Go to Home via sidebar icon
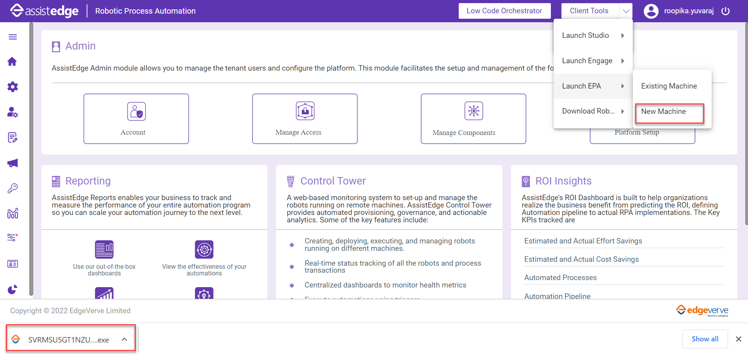This screenshot has height=355, width=748. tap(12, 62)
